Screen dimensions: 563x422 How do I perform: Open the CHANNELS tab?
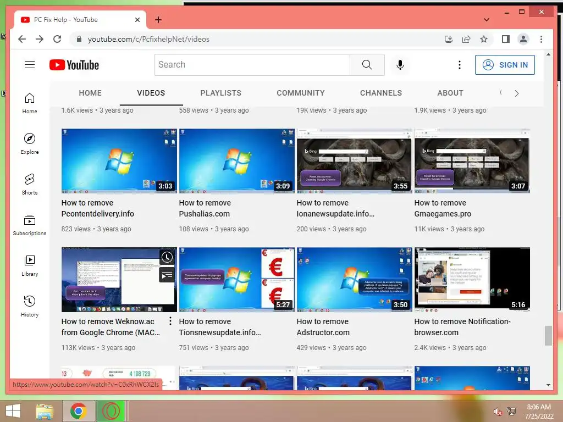click(381, 93)
